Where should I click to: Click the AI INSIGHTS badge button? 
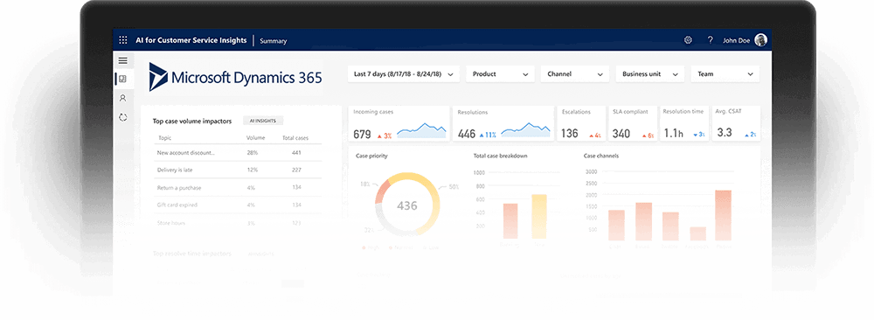(x=263, y=121)
